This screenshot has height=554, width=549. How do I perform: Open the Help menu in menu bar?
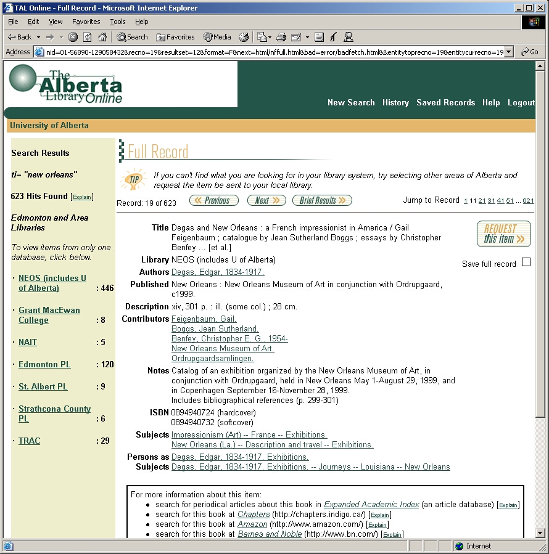pyautogui.click(x=141, y=22)
